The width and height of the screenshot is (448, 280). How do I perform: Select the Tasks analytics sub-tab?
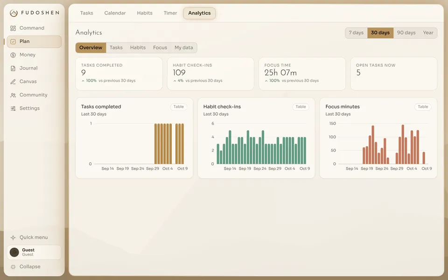pyautogui.click(x=116, y=48)
